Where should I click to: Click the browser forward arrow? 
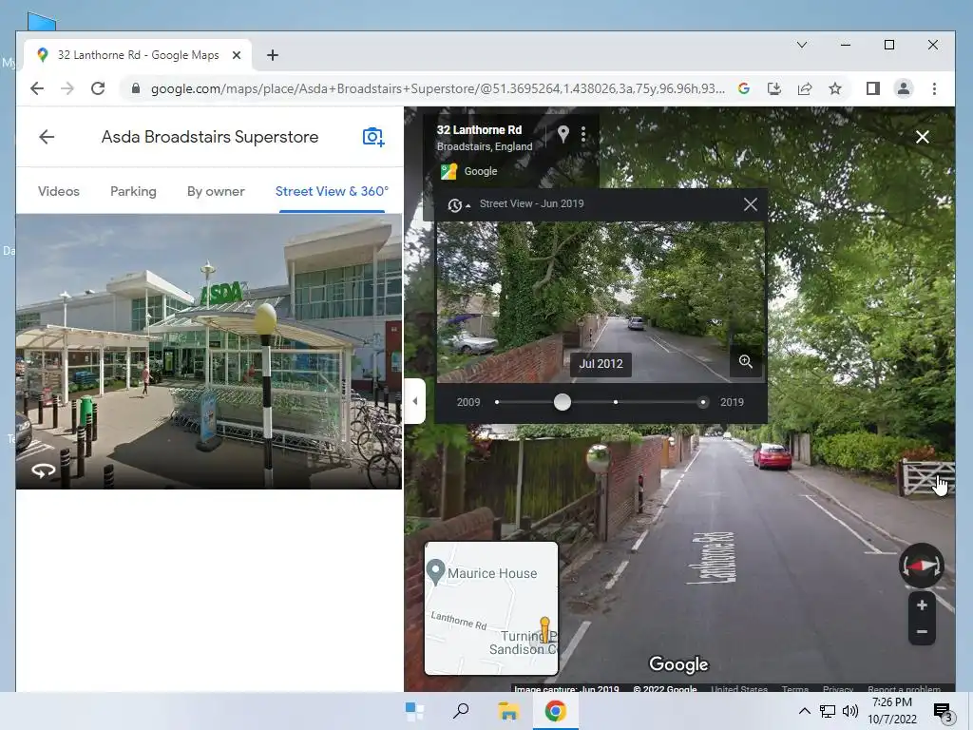point(67,88)
